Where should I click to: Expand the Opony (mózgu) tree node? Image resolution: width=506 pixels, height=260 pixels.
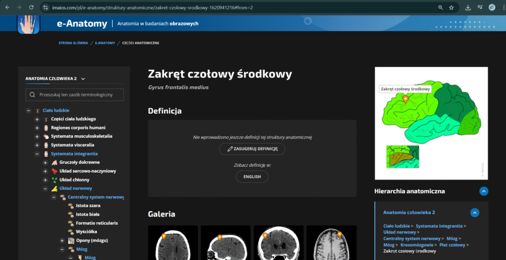pyautogui.click(x=62, y=241)
